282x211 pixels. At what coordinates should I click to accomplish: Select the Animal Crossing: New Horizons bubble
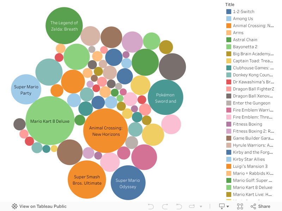pos(105,131)
